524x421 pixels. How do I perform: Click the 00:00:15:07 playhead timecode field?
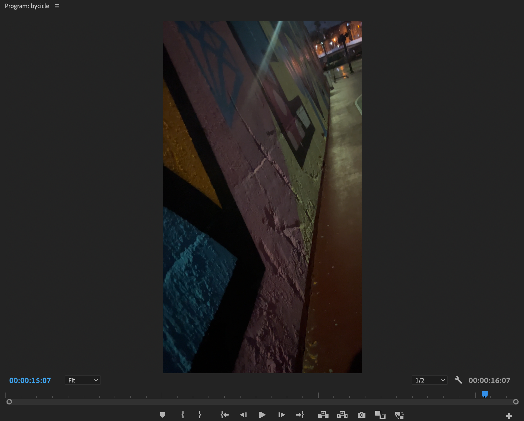(30, 380)
